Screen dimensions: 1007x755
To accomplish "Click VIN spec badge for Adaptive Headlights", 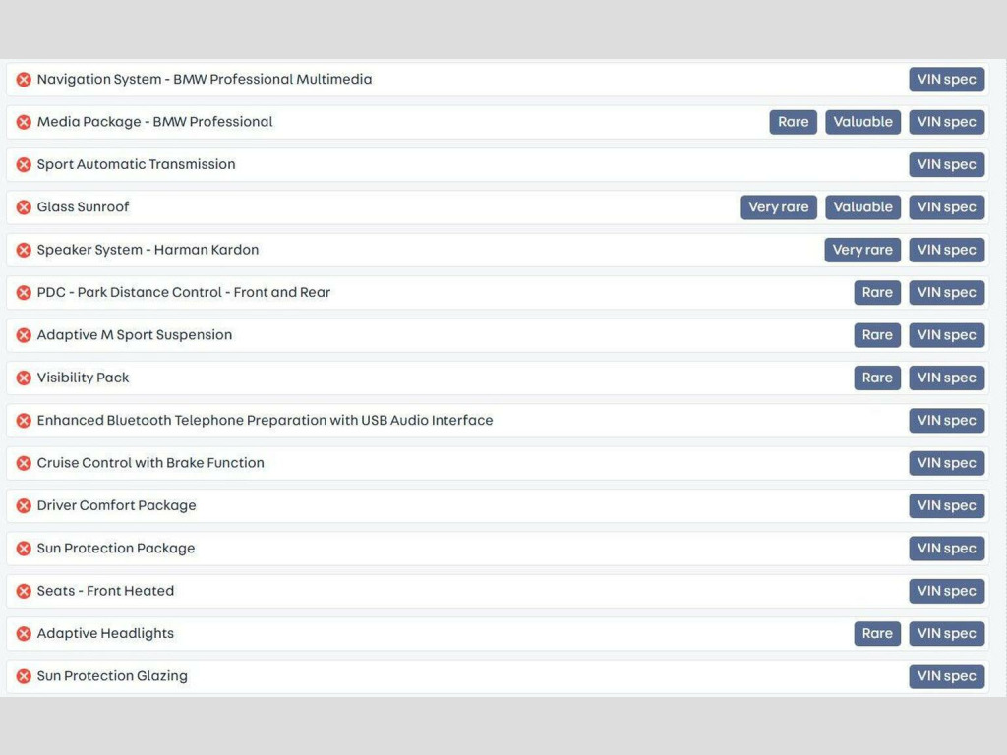I will [946, 634].
